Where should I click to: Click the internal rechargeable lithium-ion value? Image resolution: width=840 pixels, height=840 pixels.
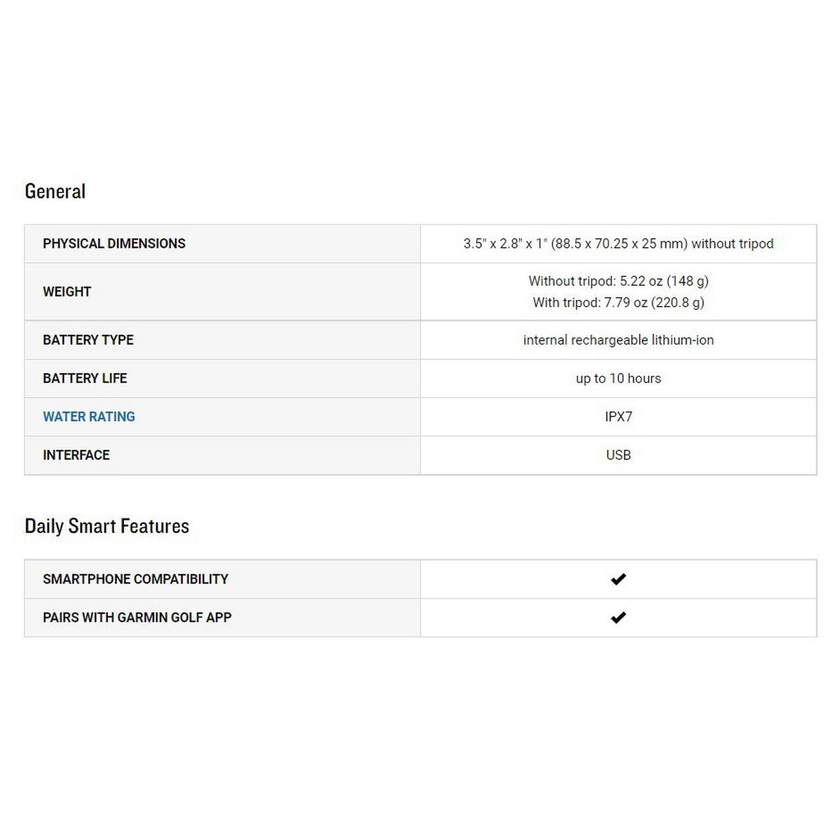tap(618, 340)
